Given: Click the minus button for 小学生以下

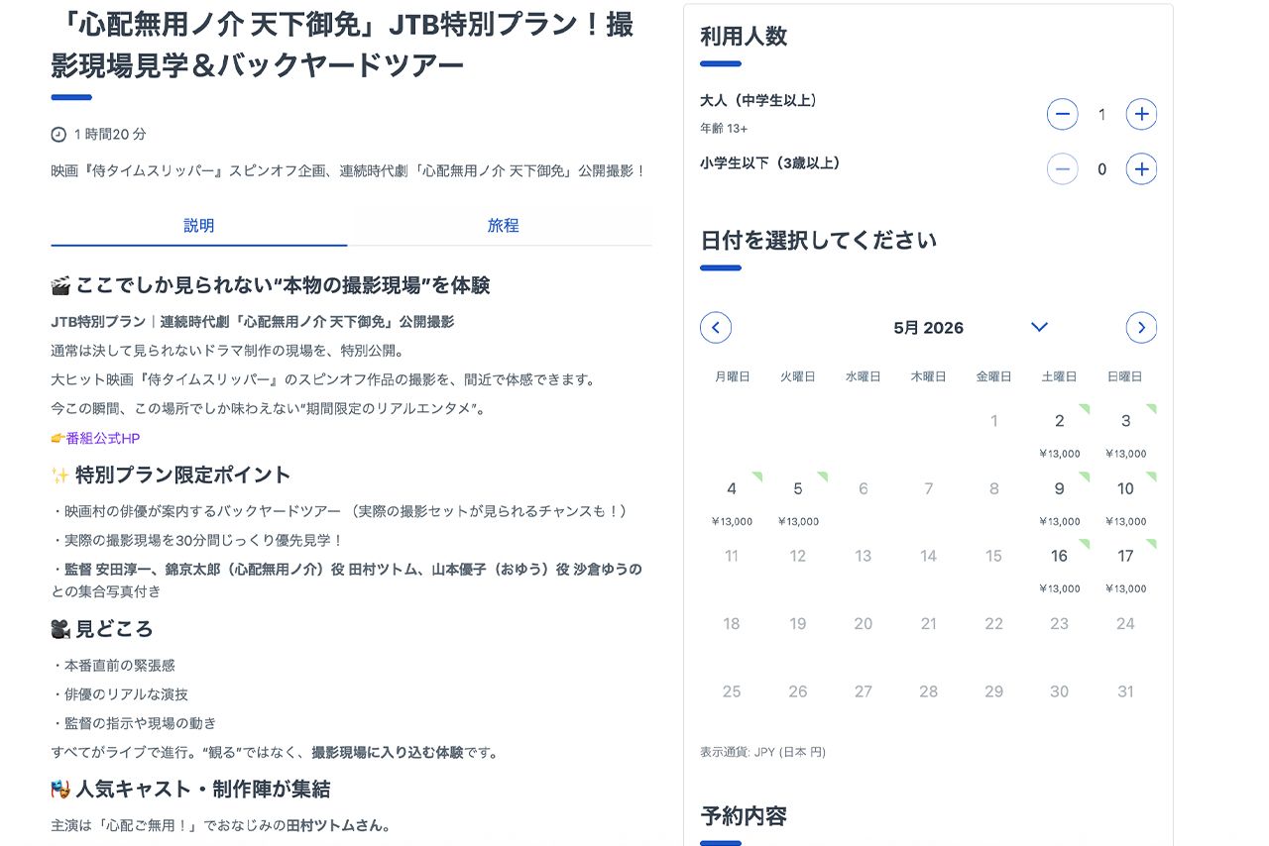Looking at the screenshot, I should coord(1062,168).
